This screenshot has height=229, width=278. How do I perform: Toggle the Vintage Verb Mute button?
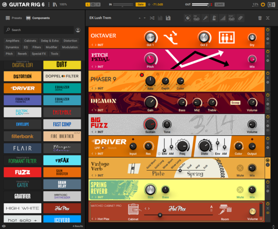pyautogui.click(x=240, y=168)
